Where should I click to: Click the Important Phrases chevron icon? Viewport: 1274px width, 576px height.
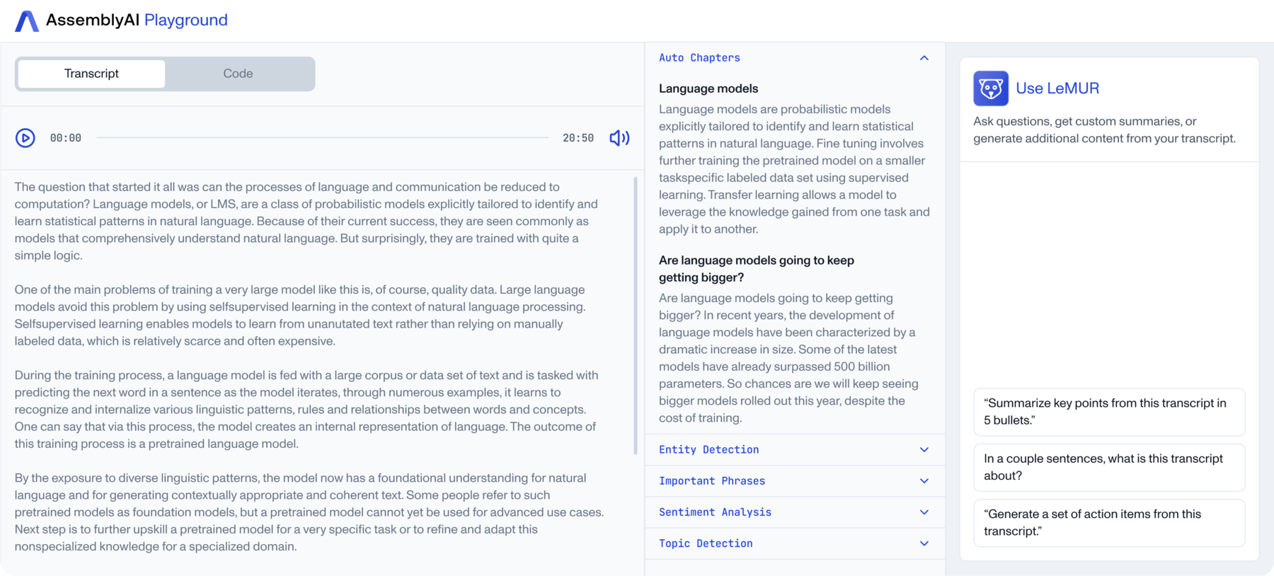click(x=924, y=480)
